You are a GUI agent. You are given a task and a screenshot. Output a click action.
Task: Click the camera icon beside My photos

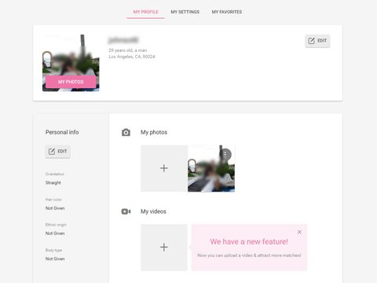(126, 132)
